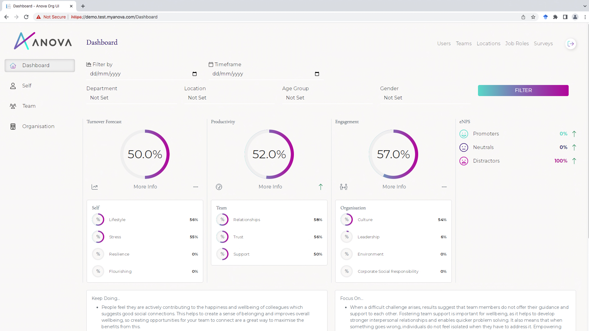Click the Engagement 57.0% progress ring
589x331 pixels.
pyautogui.click(x=393, y=154)
